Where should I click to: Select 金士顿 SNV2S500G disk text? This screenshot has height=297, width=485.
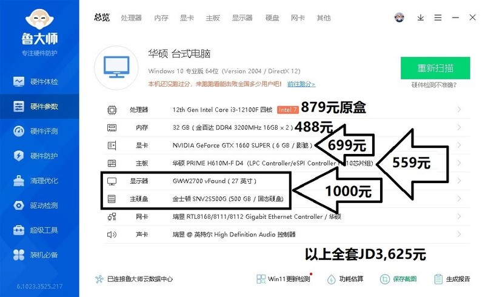[x=199, y=199]
